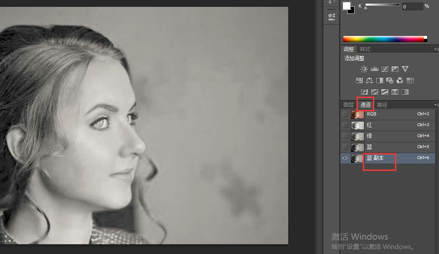This screenshot has width=439, height=254.
Task: Open the 调整 panel flyout menu
Action: (436, 49)
